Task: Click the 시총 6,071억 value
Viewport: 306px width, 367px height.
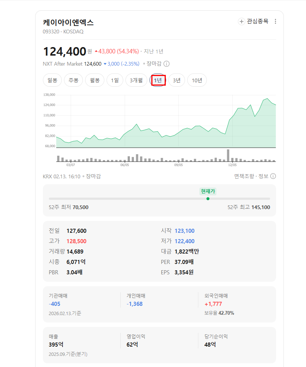Action: coord(76,262)
